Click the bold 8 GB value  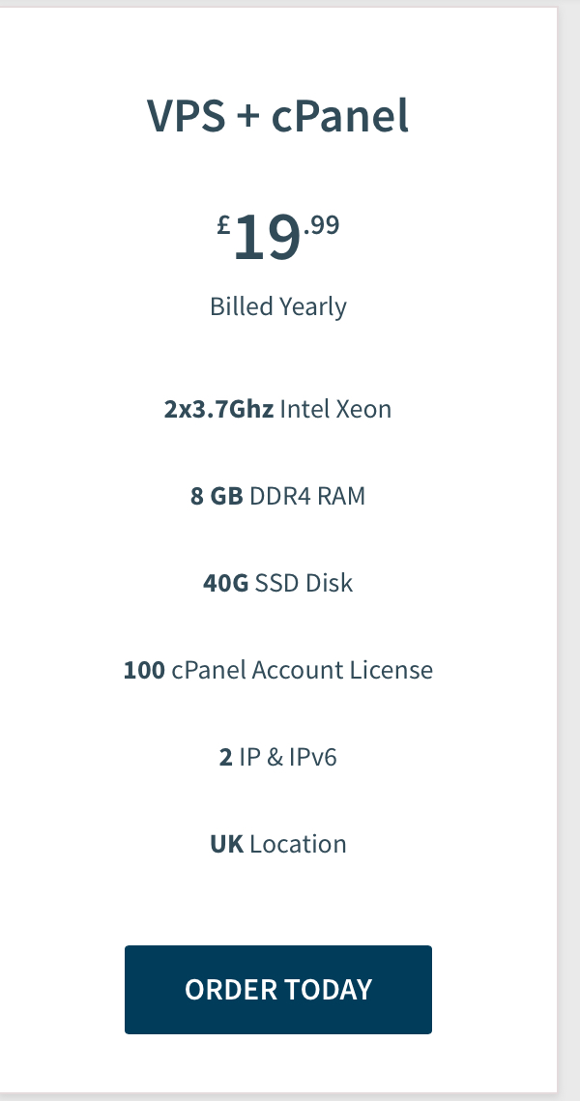[217, 496]
